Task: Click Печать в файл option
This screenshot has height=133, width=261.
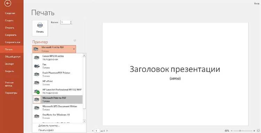Action: pos(46,130)
